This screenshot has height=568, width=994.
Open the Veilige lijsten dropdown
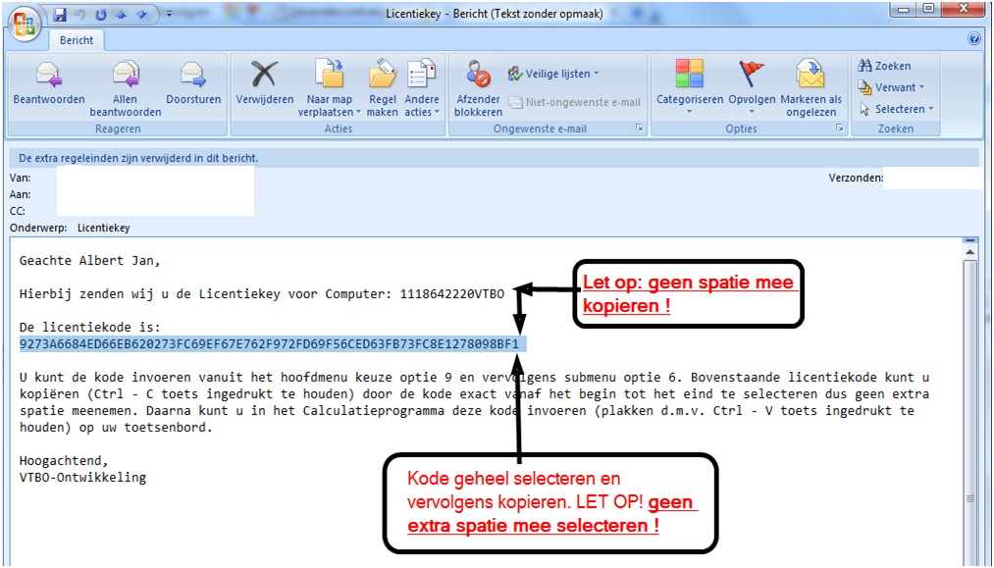tap(554, 74)
